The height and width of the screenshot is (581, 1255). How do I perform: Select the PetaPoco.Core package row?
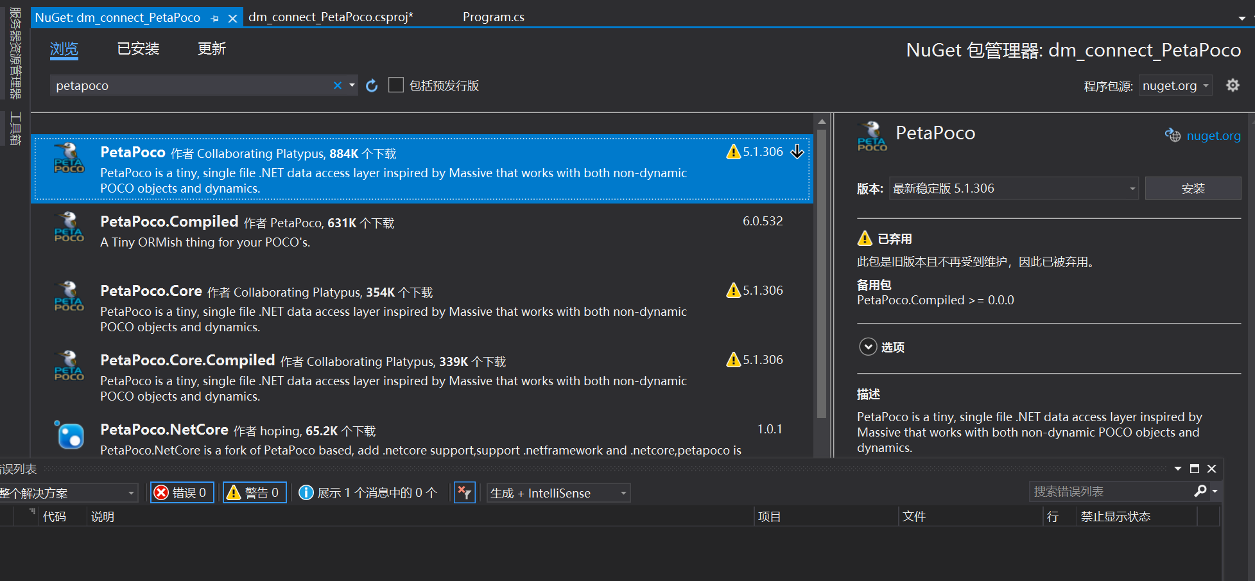tap(422, 308)
